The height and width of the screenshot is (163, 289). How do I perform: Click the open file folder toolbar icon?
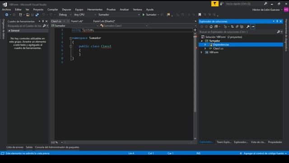(x=28, y=14)
